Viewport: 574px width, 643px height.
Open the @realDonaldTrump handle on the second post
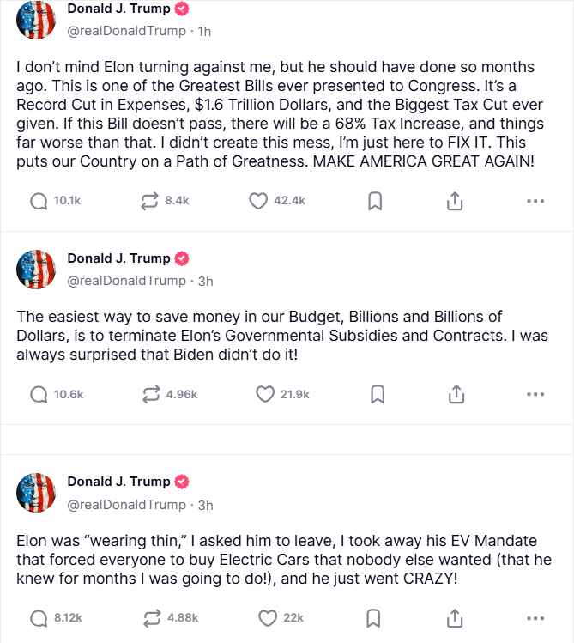click(126, 281)
